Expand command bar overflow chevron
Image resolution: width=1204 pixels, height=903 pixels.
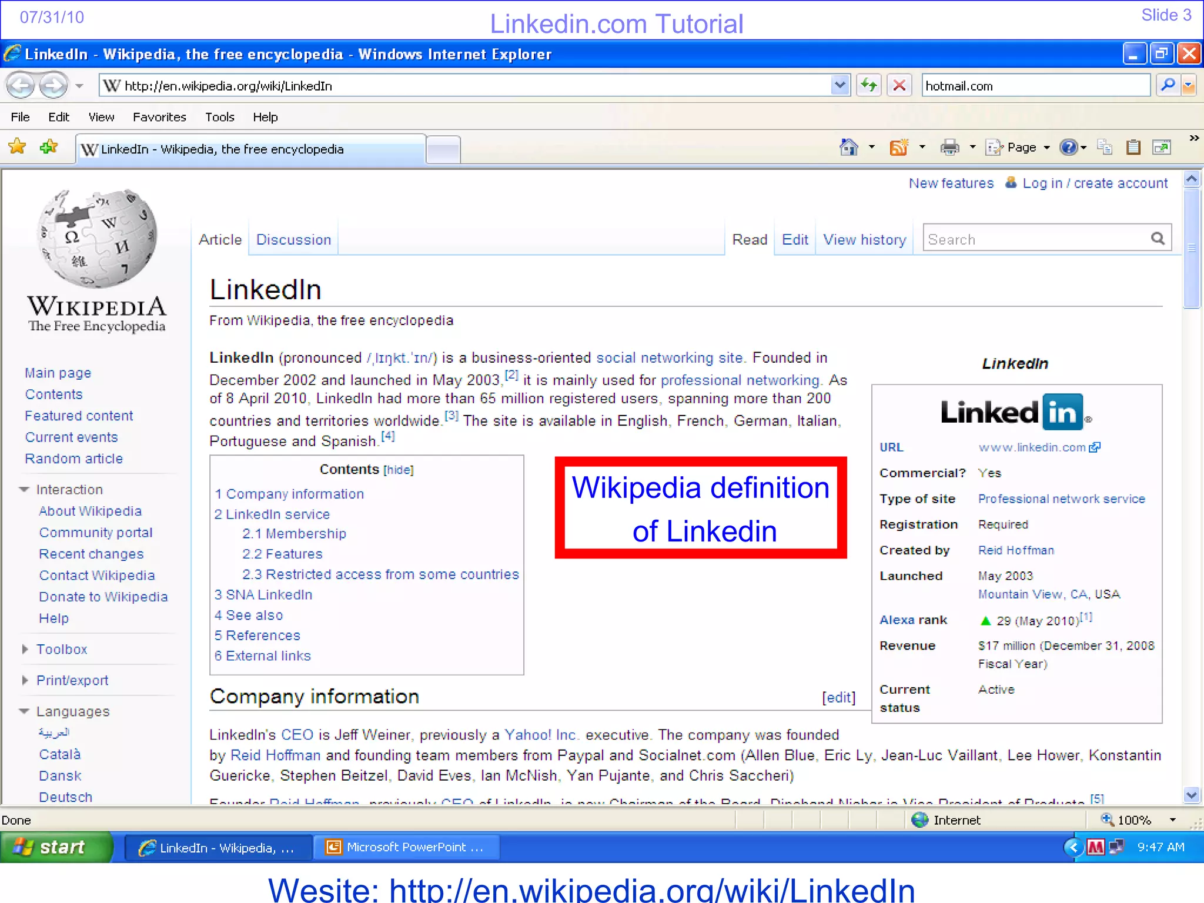pyautogui.click(x=1194, y=138)
